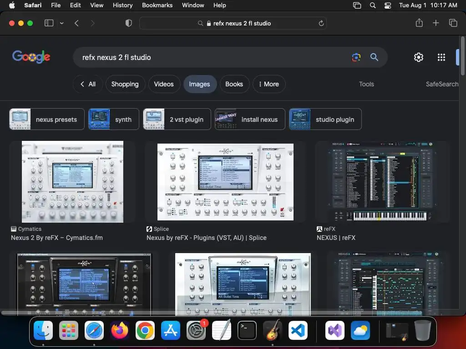The height and width of the screenshot is (349, 466).
Task: Open Terminal from the Dock
Action: [247, 330]
